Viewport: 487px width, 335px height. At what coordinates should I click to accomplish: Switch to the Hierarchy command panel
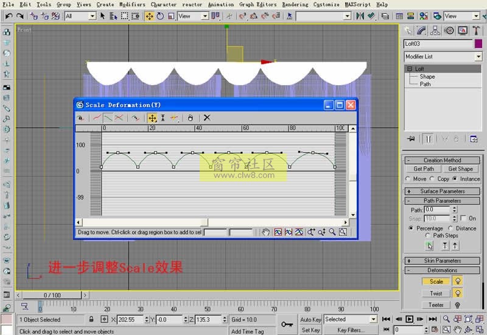[435, 30]
